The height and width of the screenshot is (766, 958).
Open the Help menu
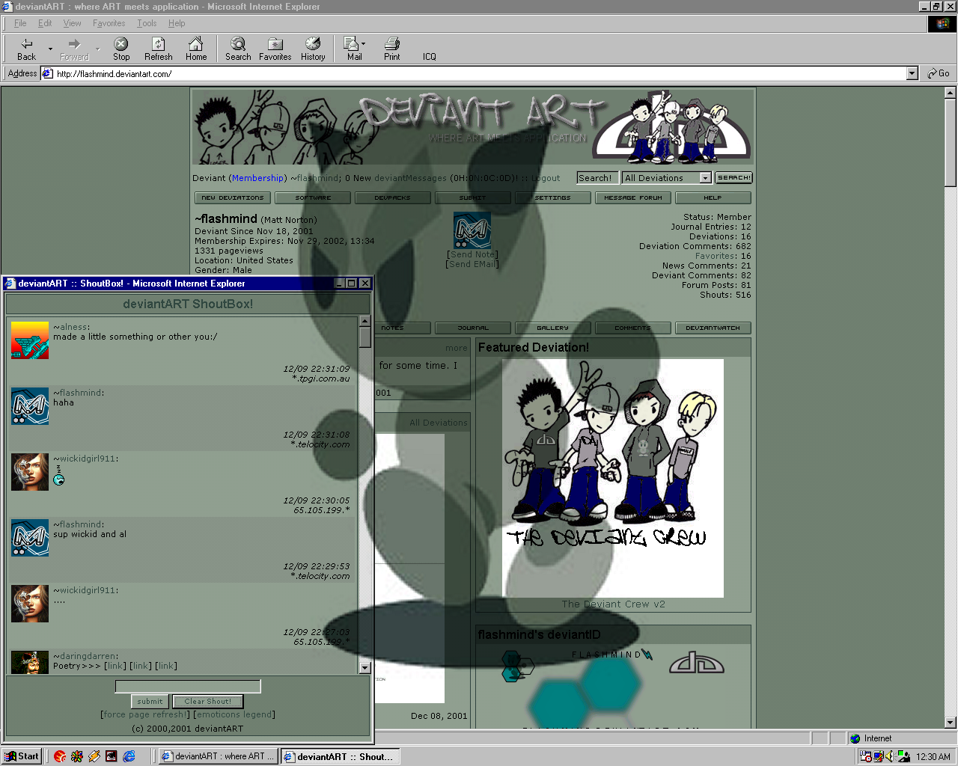click(177, 23)
